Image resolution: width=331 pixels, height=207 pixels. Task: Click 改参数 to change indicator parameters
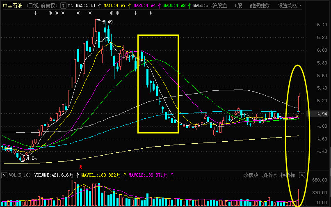pos(251,175)
